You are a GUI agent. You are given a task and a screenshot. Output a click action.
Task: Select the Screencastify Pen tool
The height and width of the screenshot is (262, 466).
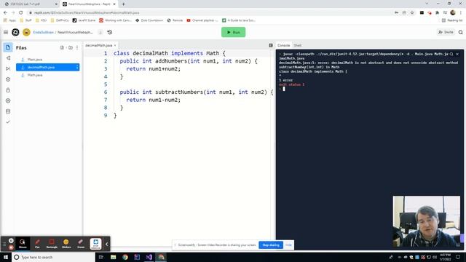tap(37, 244)
